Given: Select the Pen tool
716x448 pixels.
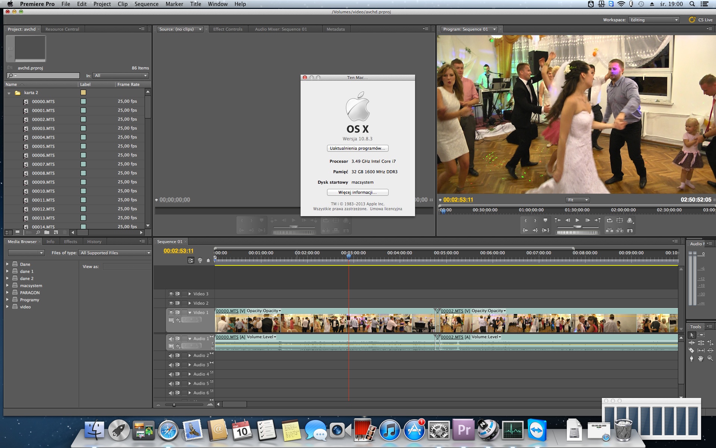Looking at the screenshot, I should [692, 358].
